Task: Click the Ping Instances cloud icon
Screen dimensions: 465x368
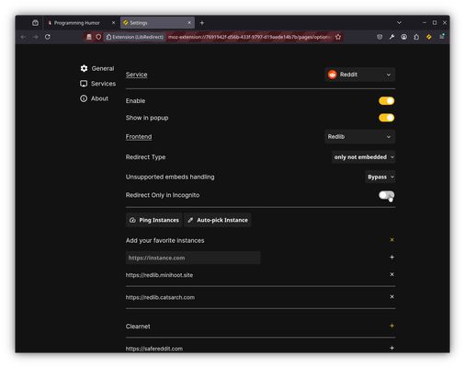Action: (132, 220)
